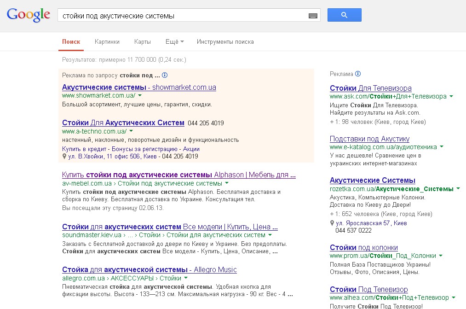Screen dimensions: 466x309
Task: Click map pin icon near ул. В.Хвойки address
Action: 64,156
